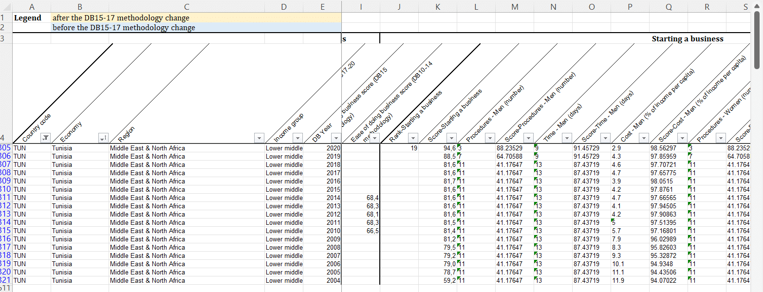
Task: Click the active filter icon on Country code
Action: [46, 138]
